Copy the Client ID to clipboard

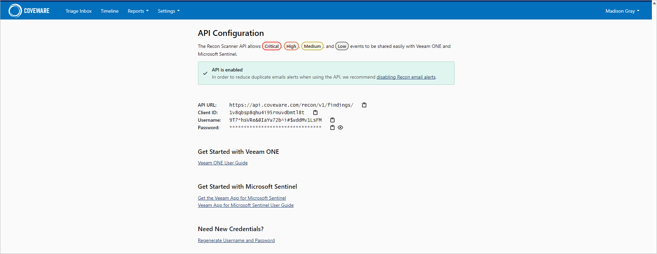point(315,112)
